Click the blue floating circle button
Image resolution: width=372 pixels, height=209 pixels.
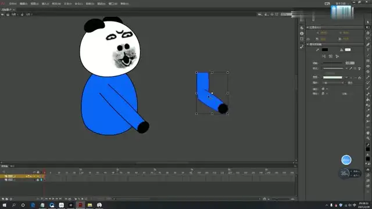pos(346,160)
